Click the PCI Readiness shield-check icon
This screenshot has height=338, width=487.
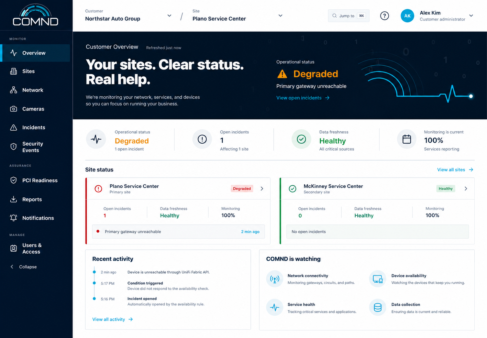click(x=14, y=180)
